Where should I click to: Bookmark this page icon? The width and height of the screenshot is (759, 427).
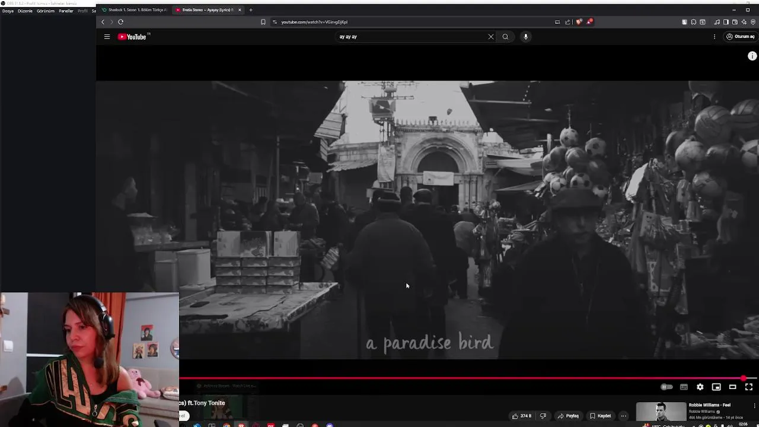tap(263, 22)
